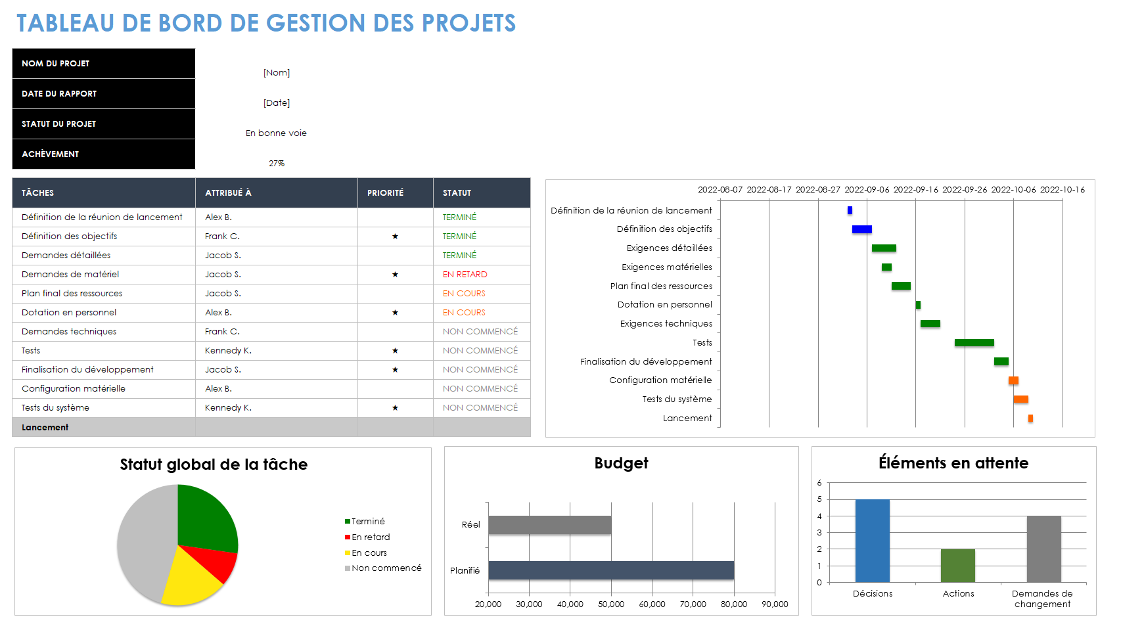This screenshot has height=634, width=1121.
Task: Click the EN RETARD status of Demandes de matériel
Action: 464,274
